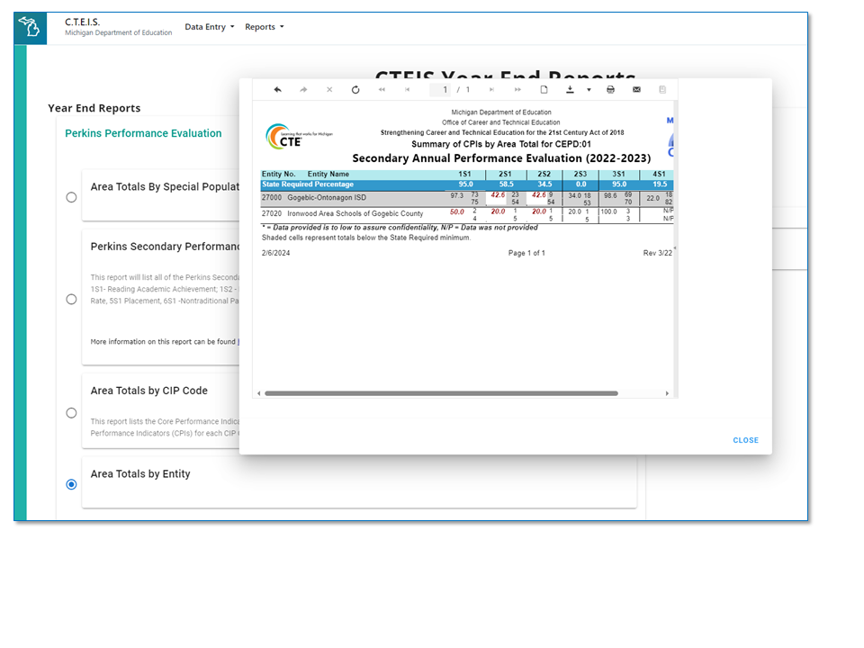Click the export download icon
Screen dimensions: 864x648
[x=570, y=90]
